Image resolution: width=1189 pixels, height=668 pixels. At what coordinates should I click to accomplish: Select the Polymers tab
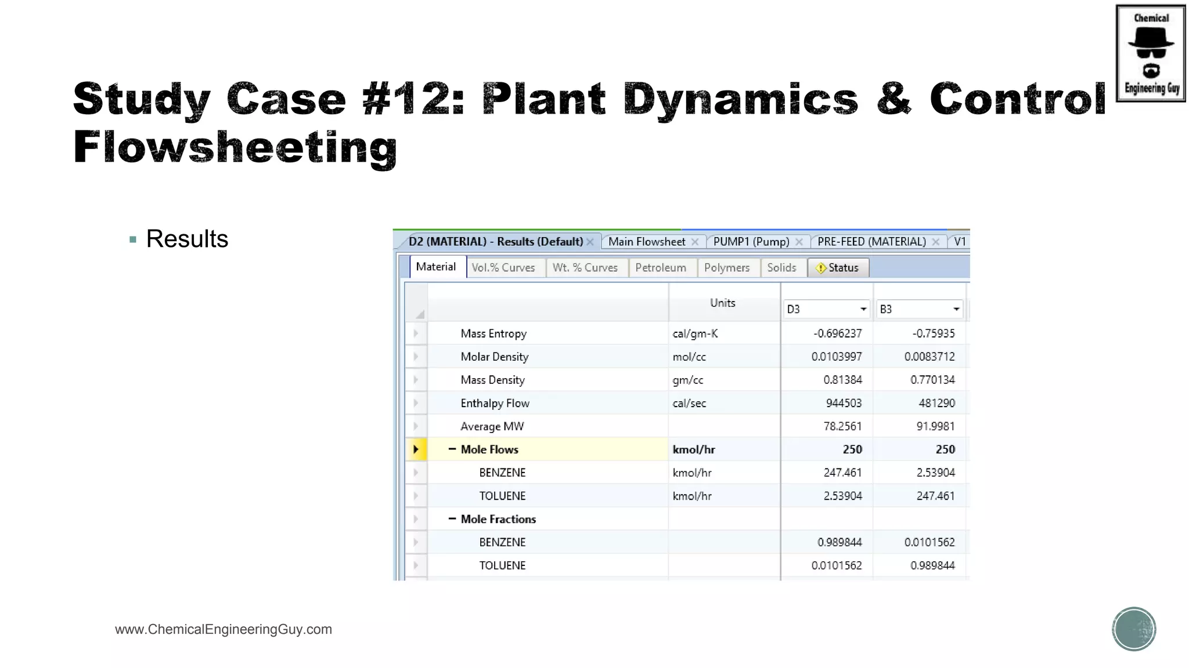point(726,268)
